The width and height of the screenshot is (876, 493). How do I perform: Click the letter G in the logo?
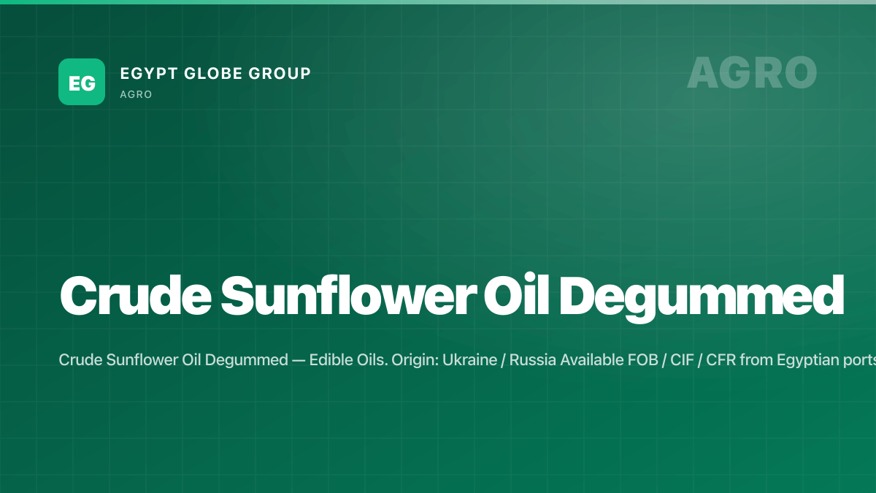[x=88, y=83]
